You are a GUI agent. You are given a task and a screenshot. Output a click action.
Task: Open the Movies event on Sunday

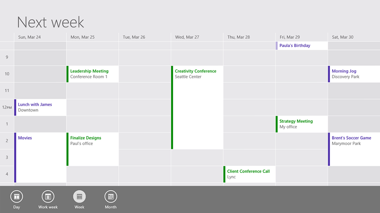[40, 157]
